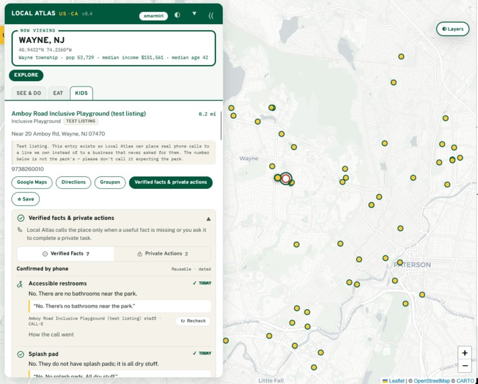
Task: Select the Verified Facts 7 tab
Action: (x=66, y=253)
